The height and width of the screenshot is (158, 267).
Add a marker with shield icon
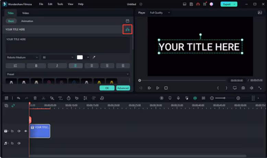(x=170, y=98)
